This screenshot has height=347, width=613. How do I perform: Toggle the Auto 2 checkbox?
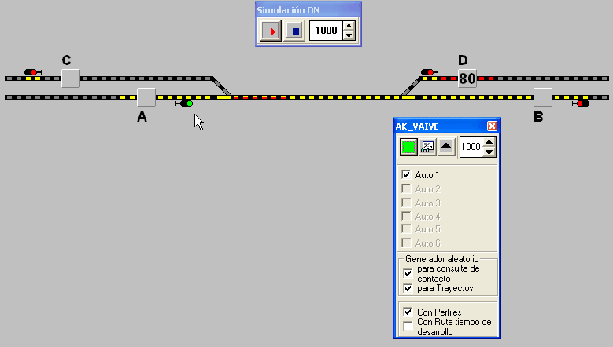[x=406, y=189]
